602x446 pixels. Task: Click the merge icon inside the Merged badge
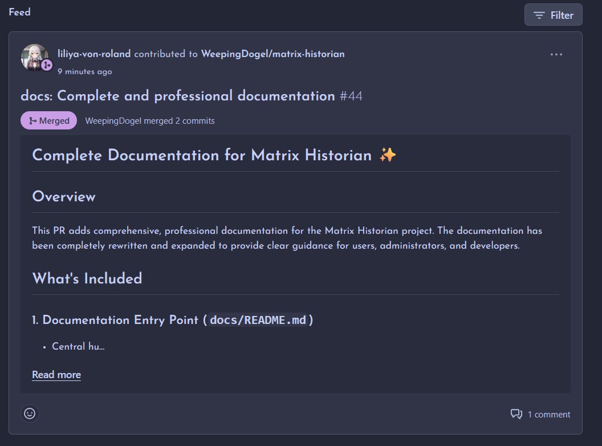pos(32,121)
